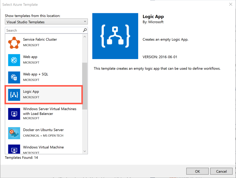This screenshot has width=236, height=178.
Task: Select the Logic App list icon
Action: [14, 95]
